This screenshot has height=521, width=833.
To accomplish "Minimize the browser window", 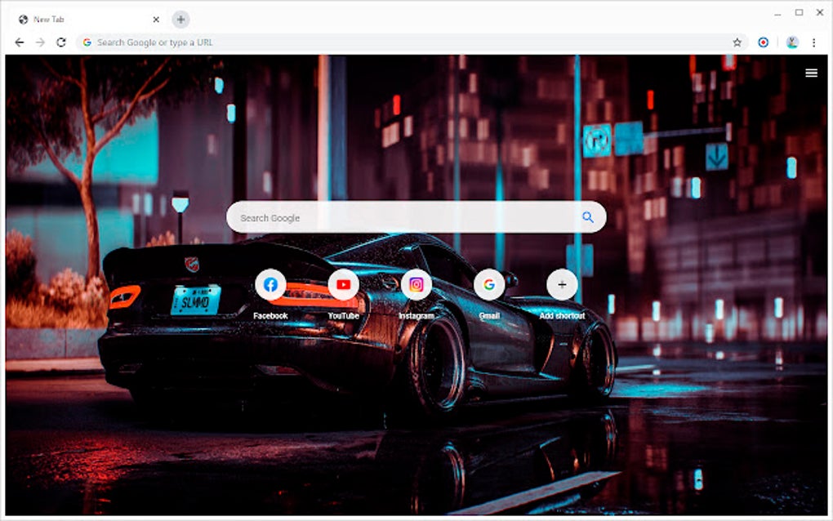I will [777, 13].
